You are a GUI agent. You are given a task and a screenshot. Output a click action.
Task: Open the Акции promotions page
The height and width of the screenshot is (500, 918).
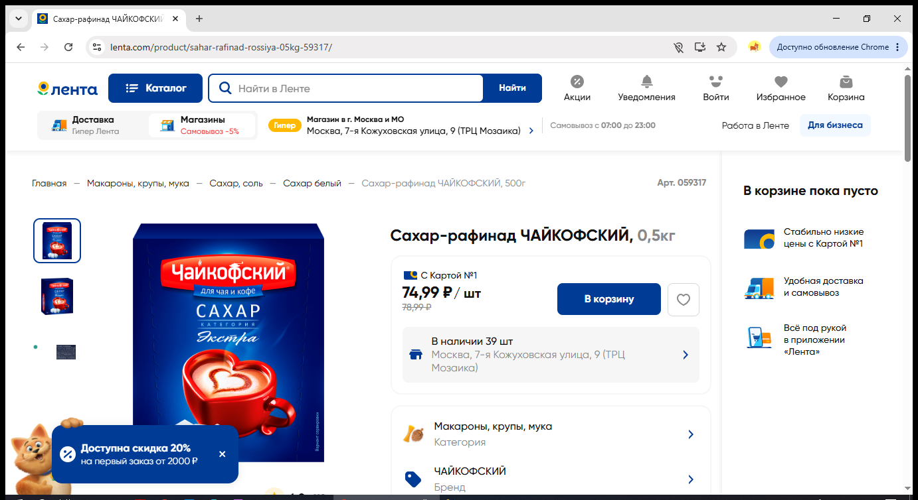[577, 88]
